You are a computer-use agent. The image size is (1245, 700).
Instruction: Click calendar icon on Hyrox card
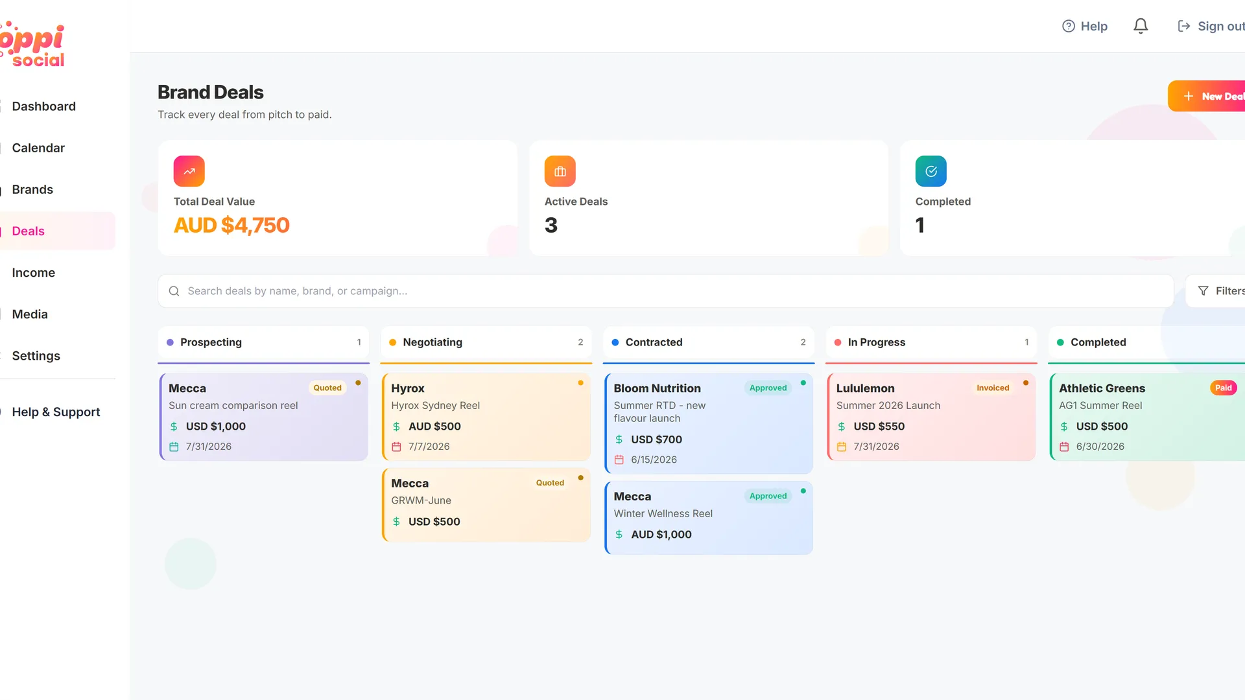[396, 447]
